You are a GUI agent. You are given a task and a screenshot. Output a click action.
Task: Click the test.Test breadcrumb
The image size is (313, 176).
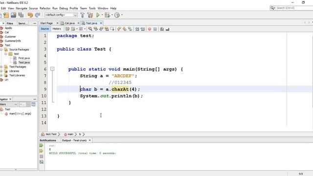tap(51, 134)
